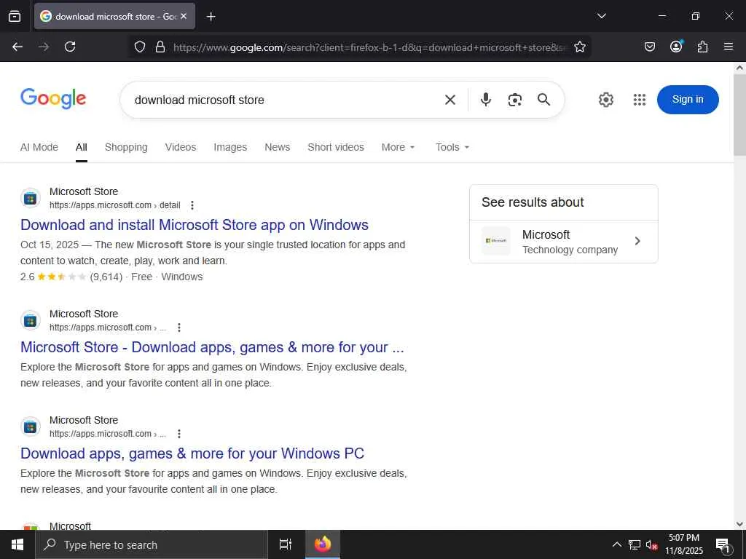Screen dimensions: 746x559
Task: Open Download and install Microsoft Store app link
Action: [x=194, y=225]
